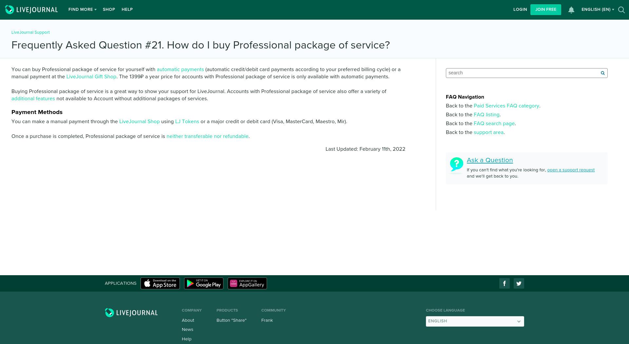Image resolution: width=629 pixels, height=344 pixels.
Task: Submit FAQ search via magnifier icon
Action: click(602, 73)
